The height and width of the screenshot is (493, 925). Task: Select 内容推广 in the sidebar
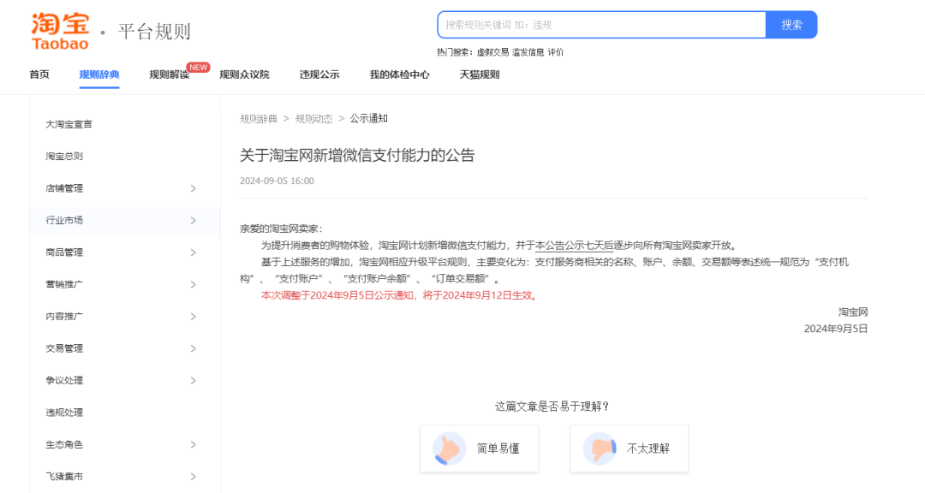pos(64,317)
